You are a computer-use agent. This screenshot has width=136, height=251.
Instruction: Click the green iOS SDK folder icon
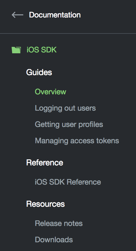(x=16, y=50)
